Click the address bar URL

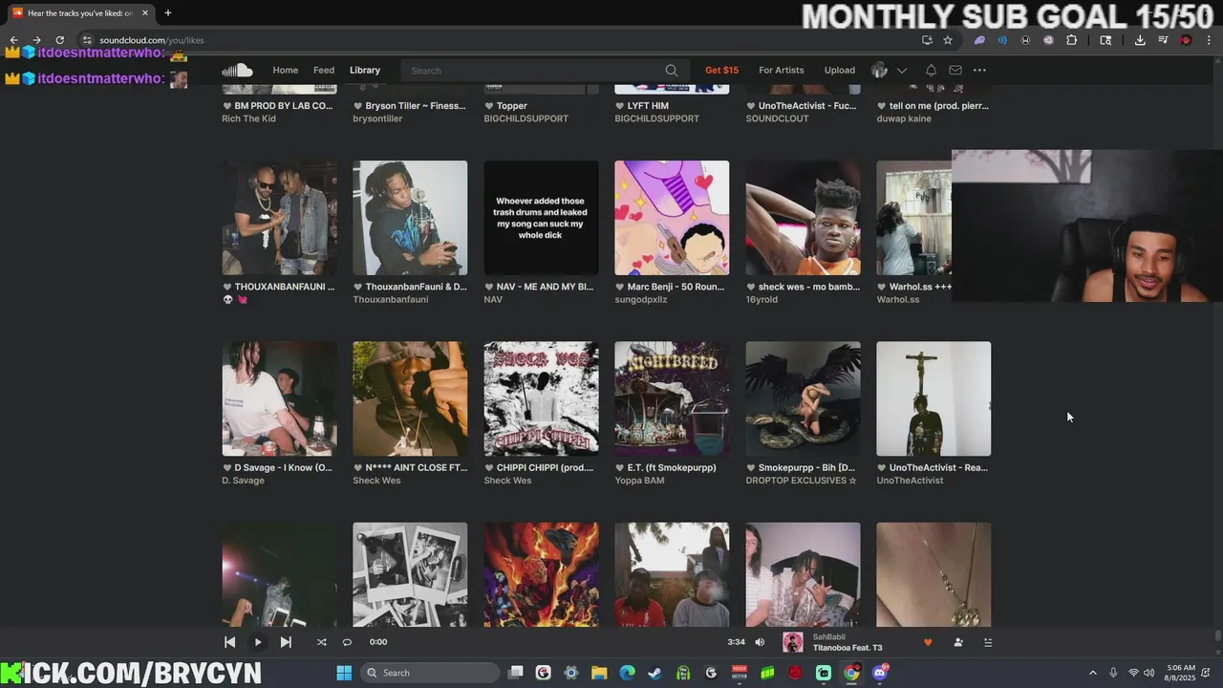pos(151,40)
